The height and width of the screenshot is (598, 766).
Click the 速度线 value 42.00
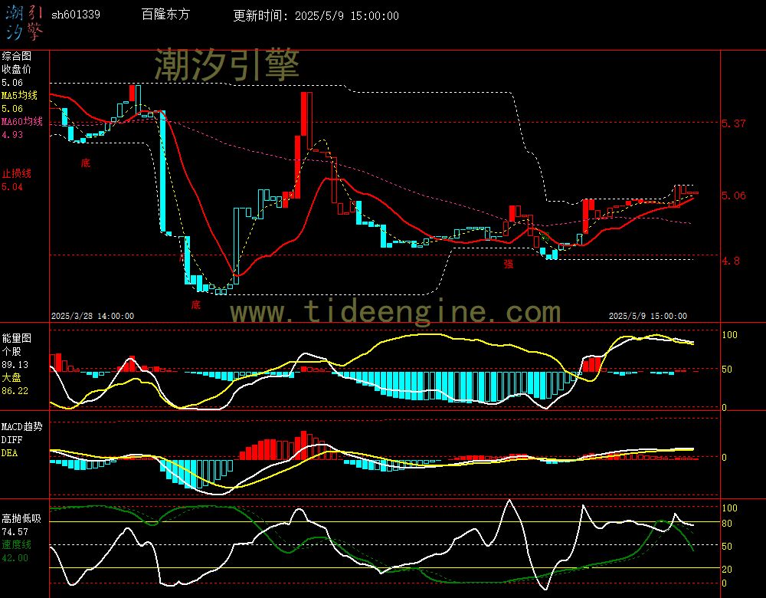click(x=15, y=558)
